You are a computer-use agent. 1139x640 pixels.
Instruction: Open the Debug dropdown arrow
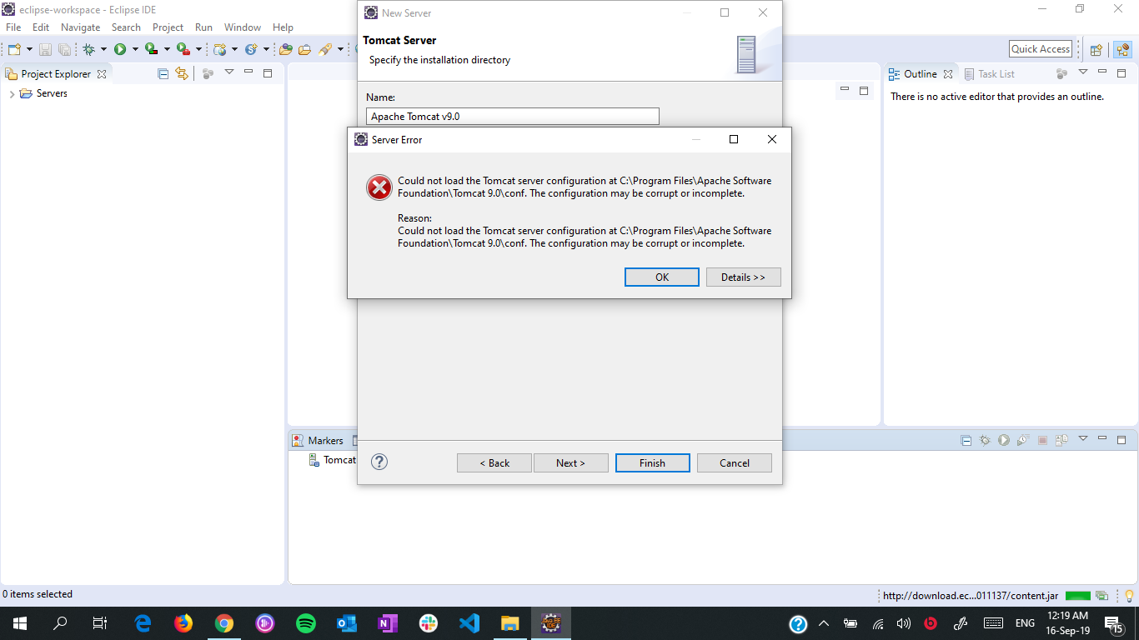tap(103, 49)
